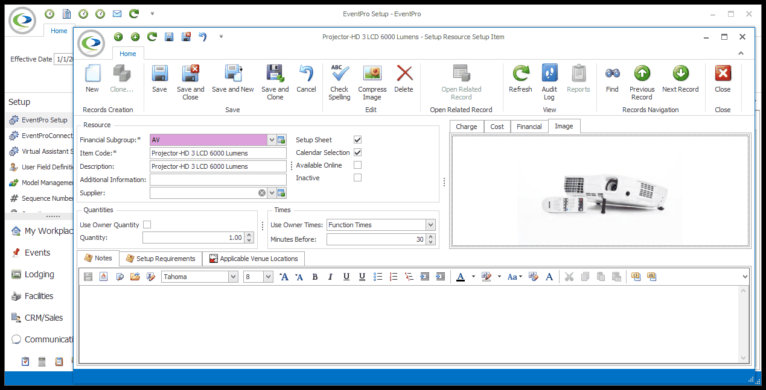Click the Additional Information field

coord(218,180)
